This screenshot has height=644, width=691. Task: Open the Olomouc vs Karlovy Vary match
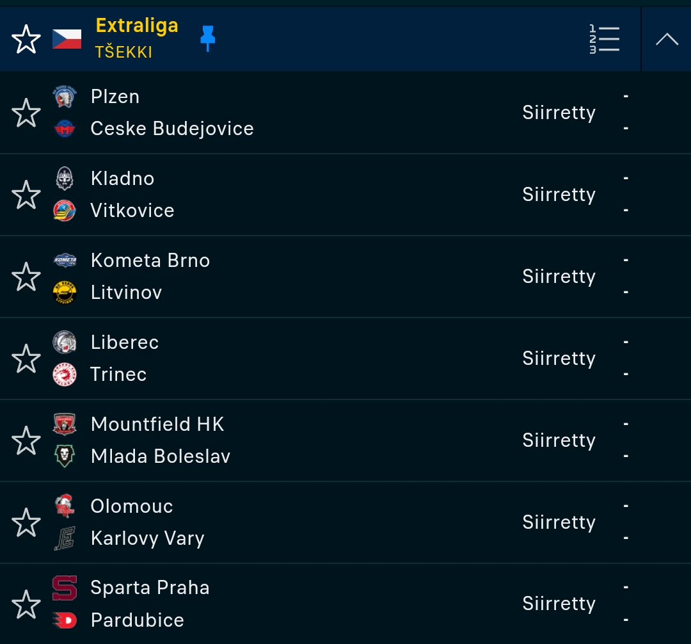tap(345, 522)
